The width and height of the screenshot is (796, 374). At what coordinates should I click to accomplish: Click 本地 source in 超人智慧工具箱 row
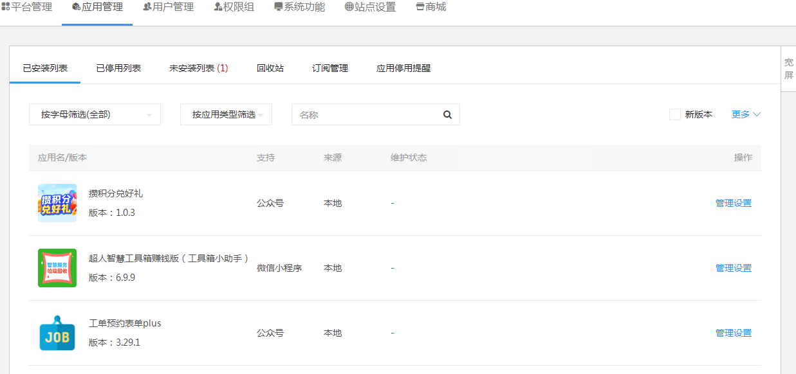click(333, 268)
